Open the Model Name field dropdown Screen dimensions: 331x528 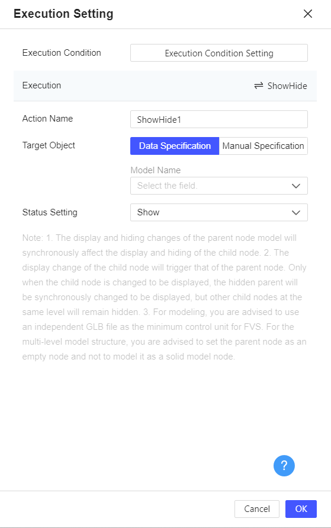[219, 186]
